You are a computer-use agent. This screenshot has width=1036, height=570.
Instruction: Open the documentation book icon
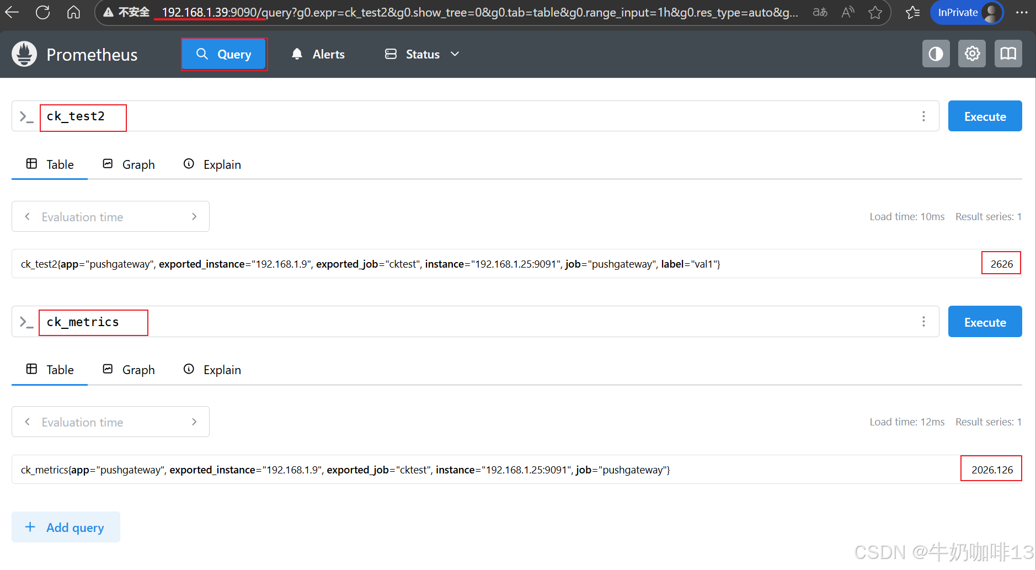tap(1008, 54)
